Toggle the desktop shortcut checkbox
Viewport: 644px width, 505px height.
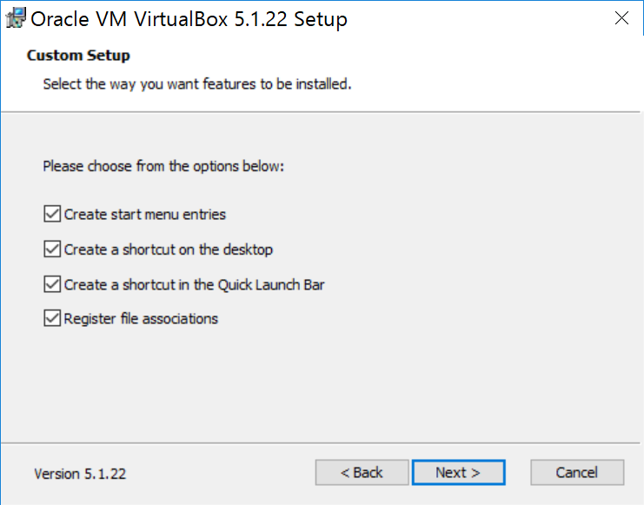click(x=52, y=249)
